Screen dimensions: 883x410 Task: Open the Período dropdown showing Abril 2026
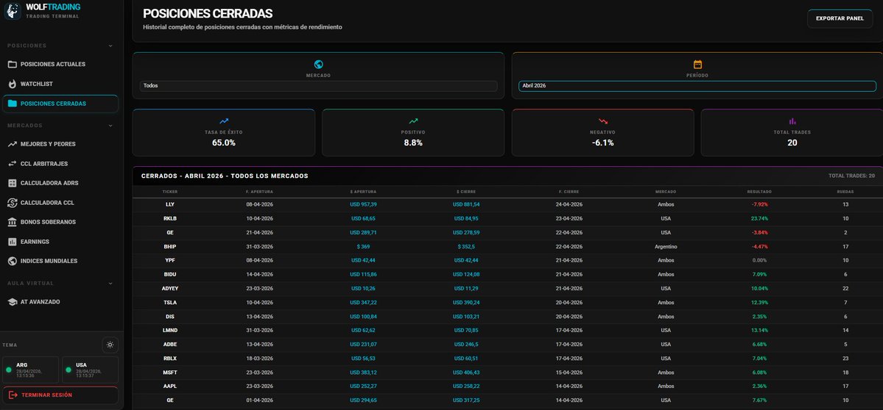(x=697, y=86)
